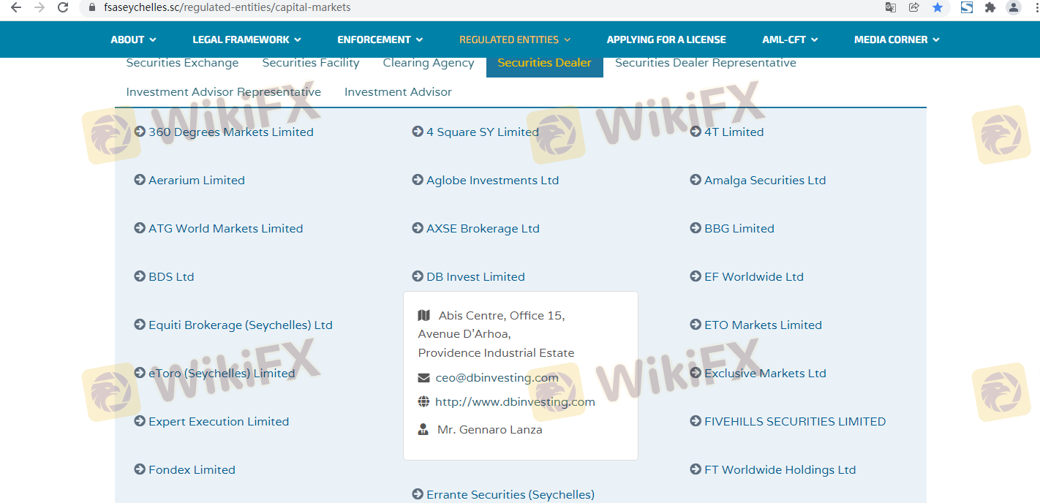Viewport: 1040px width, 503px height.
Task: Switch to the Securities Exchange tab
Action: pyautogui.click(x=182, y=63)
